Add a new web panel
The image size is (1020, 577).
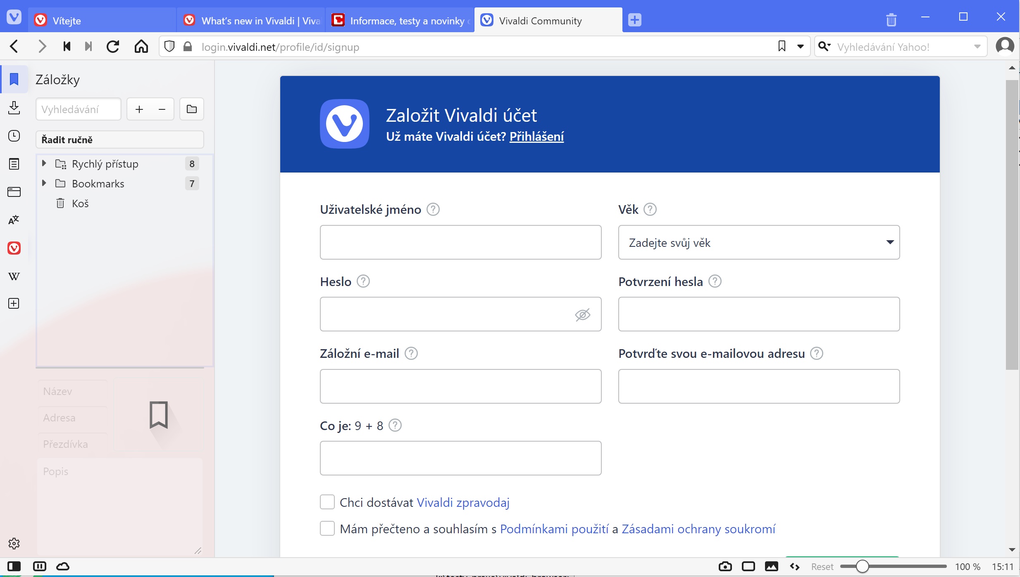pyautogui.click(x=14, y=304)
